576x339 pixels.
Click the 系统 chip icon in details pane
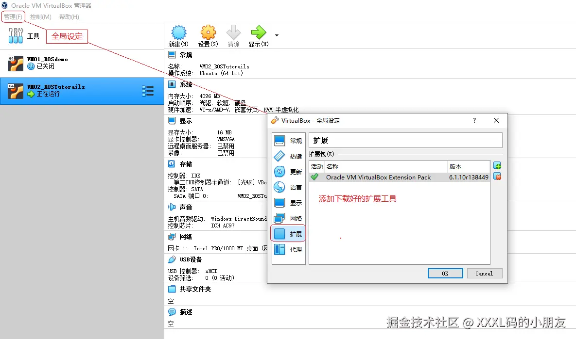tap(172, 84)
